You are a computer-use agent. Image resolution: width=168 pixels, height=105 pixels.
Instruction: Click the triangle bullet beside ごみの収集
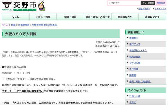click(128, 62)
